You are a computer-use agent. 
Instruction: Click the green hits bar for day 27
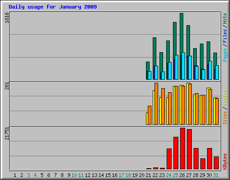(188, 40)
